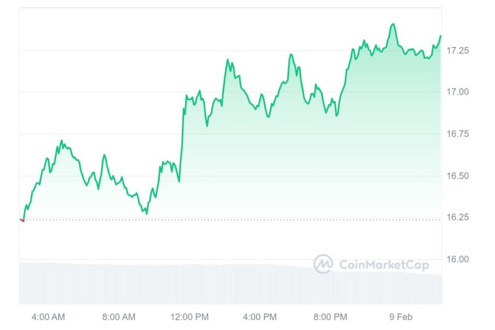Click the CoinMarketCap watermark text

click(x=384, y=265)
